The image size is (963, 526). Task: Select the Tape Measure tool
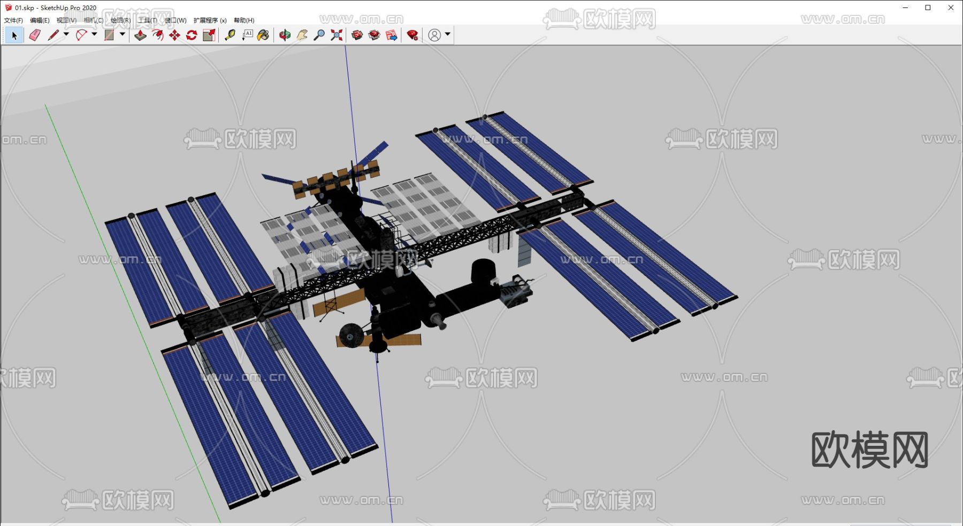click(230, 35)
